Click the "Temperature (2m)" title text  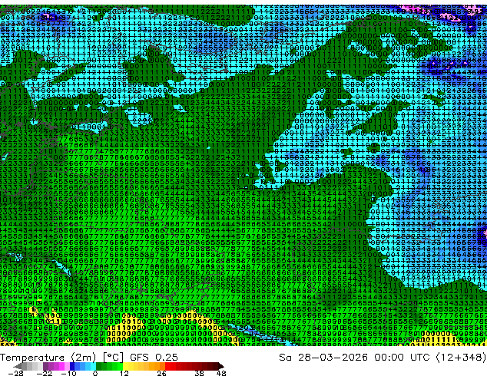[x=48, y=358]
